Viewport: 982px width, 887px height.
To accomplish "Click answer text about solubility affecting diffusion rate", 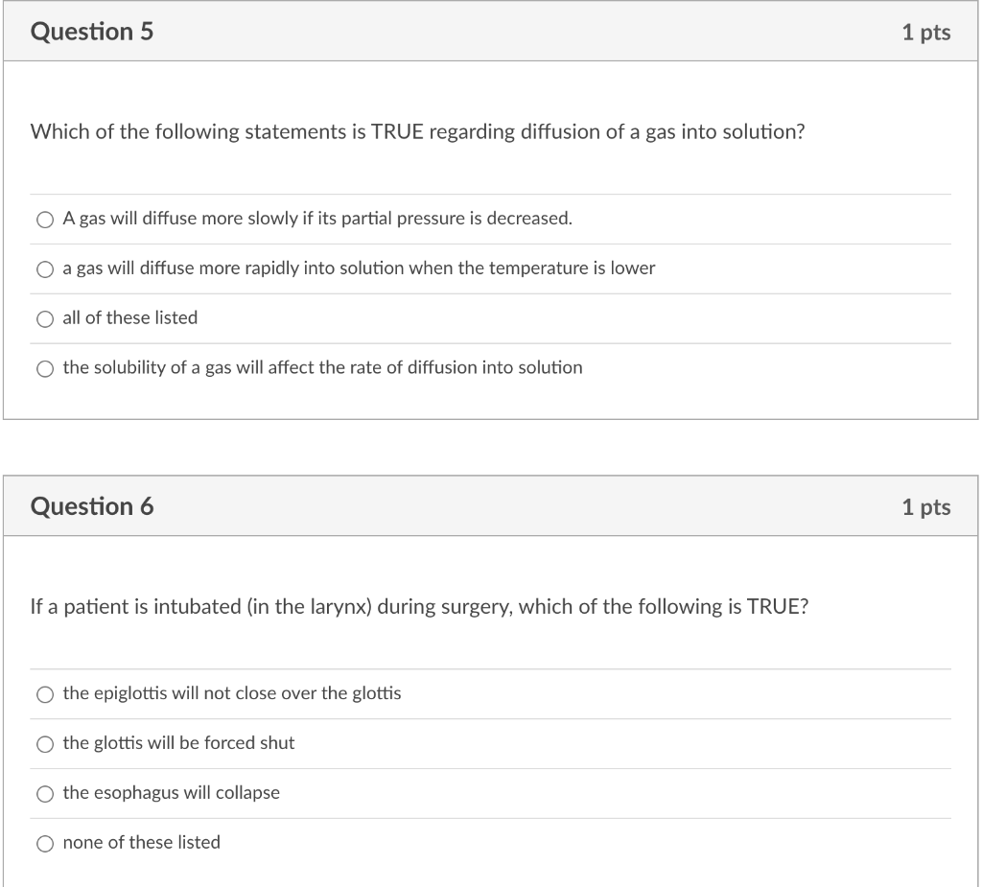I will tap(322, 367).
